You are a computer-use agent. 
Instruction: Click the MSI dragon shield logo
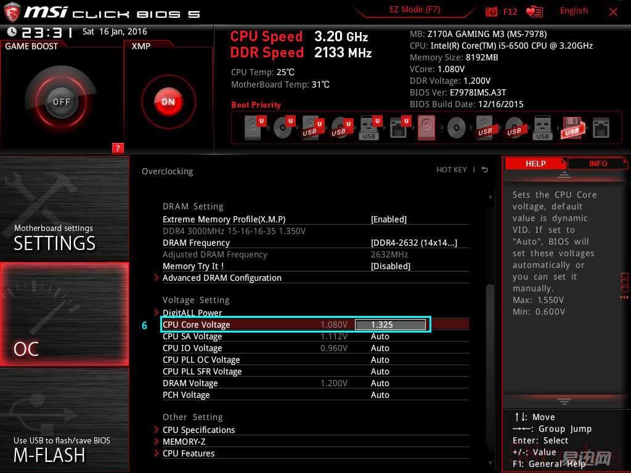coord(12,12)
